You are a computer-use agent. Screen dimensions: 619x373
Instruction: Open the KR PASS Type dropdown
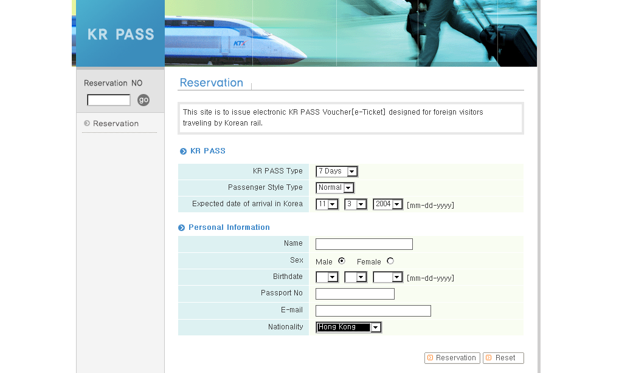coord(337,171)
